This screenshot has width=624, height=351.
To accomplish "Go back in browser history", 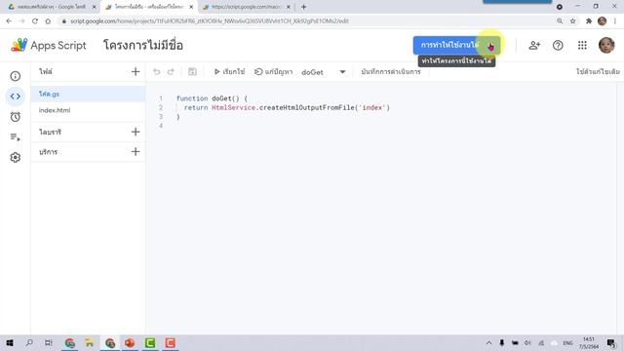I will [x=9, y=21].
